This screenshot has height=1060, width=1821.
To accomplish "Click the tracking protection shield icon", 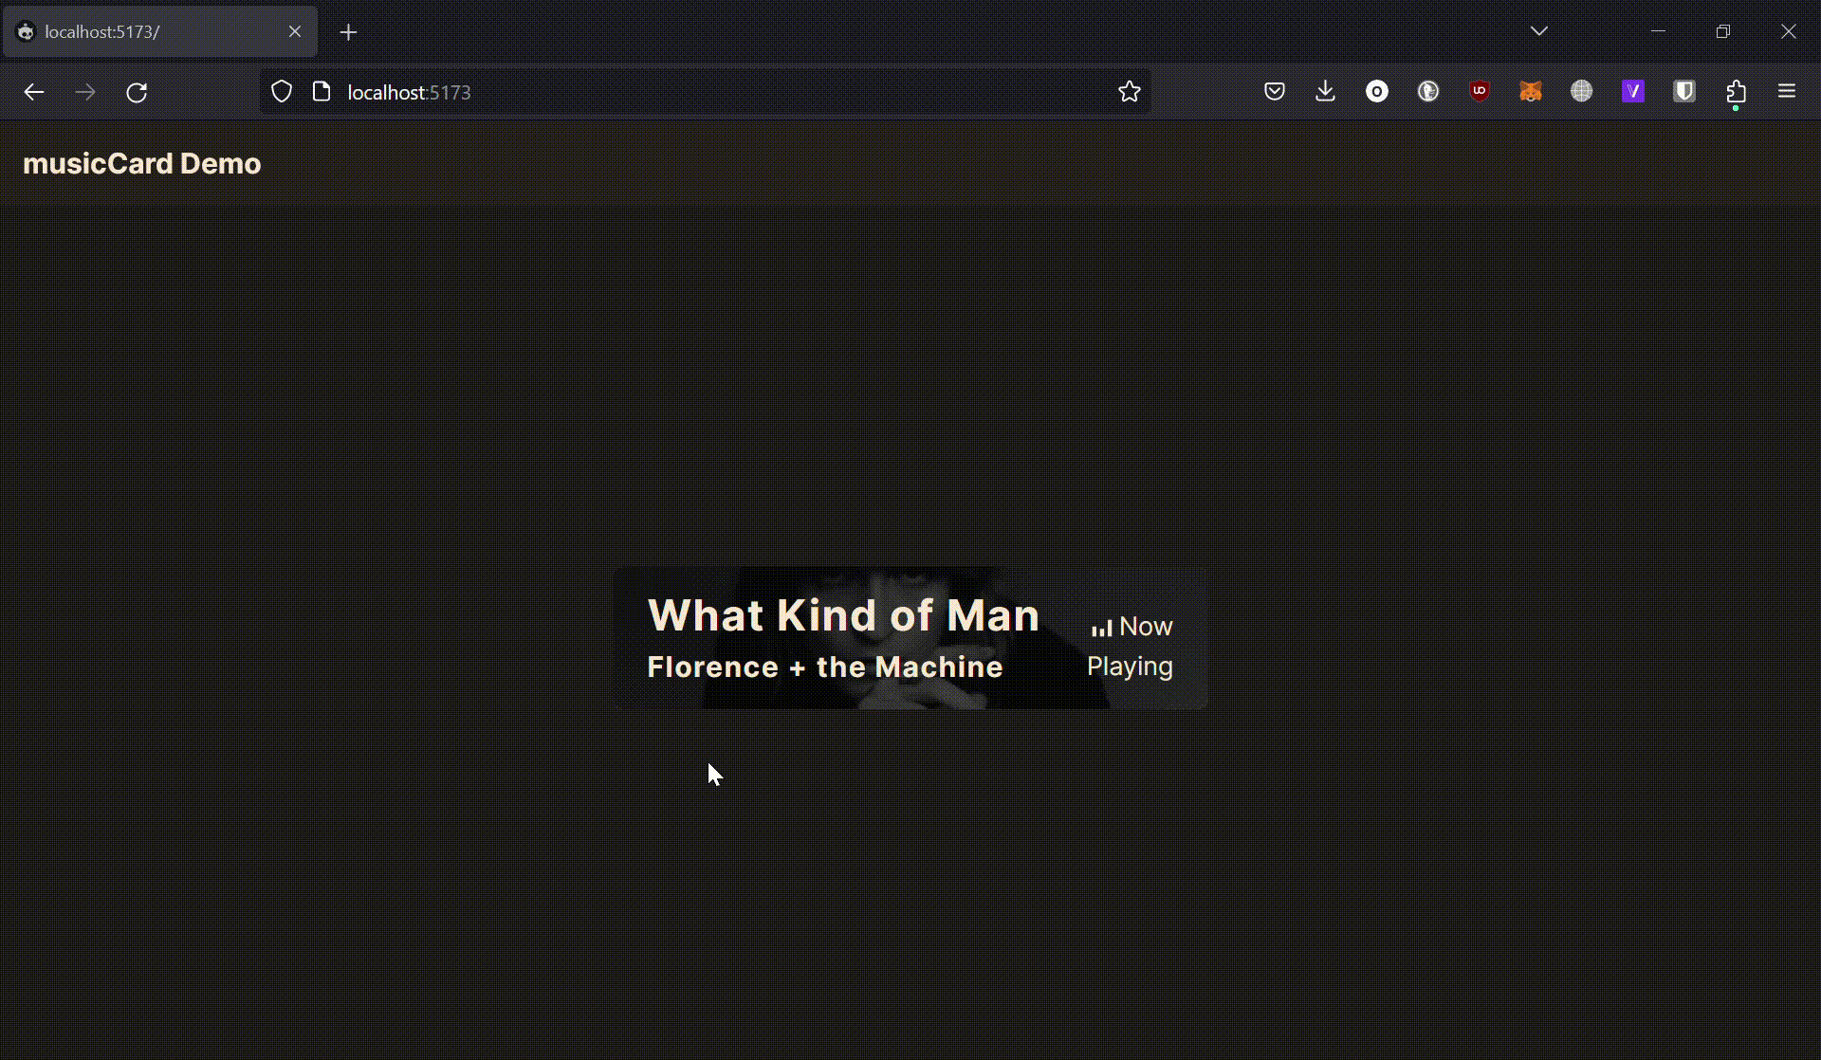I will 282,91.
